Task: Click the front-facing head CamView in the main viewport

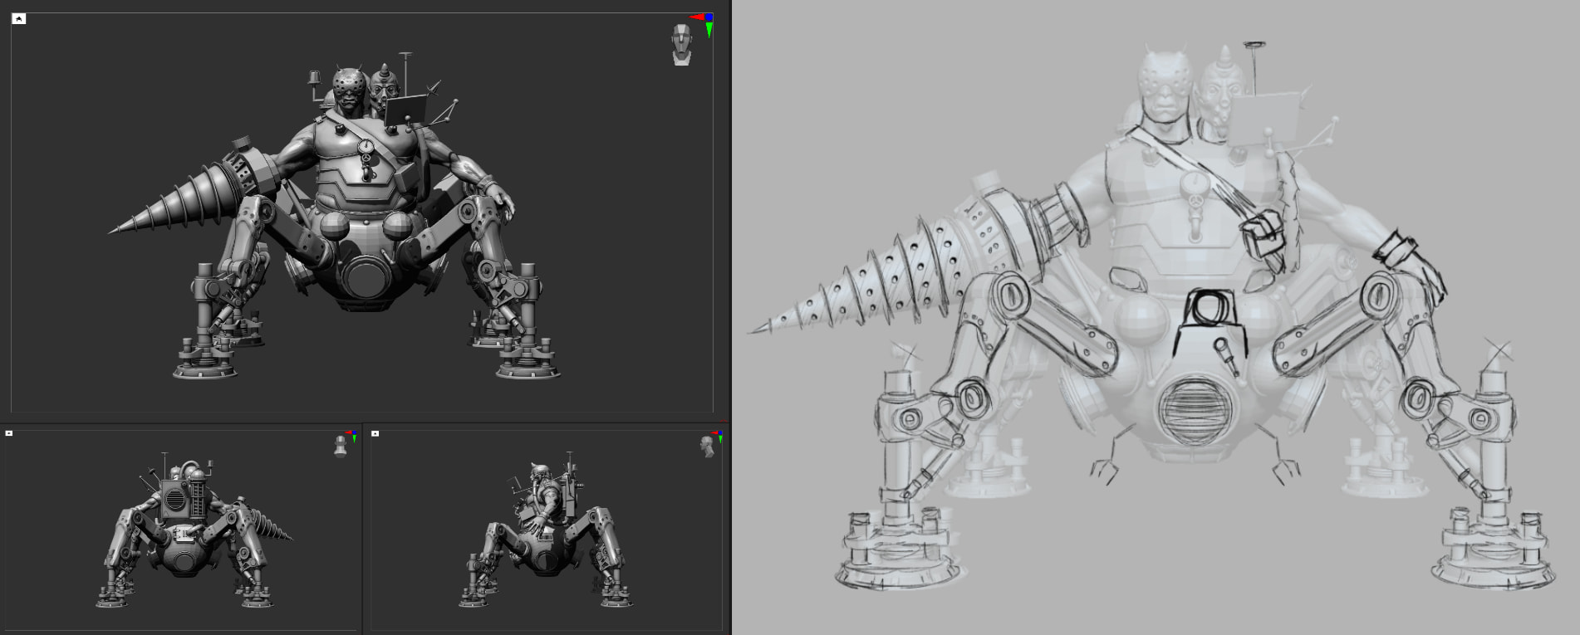Action: [682, 45]
